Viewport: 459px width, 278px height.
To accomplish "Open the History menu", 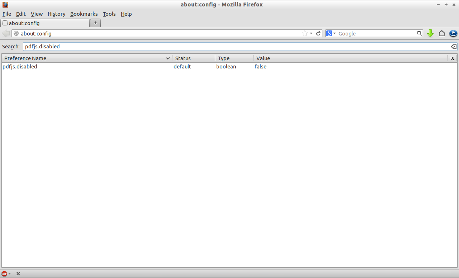I will (x=56, y=14).
